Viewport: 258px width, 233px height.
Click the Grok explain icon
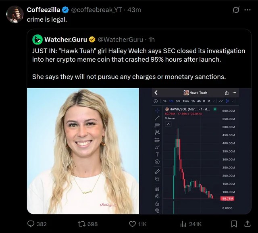[236, 10]
